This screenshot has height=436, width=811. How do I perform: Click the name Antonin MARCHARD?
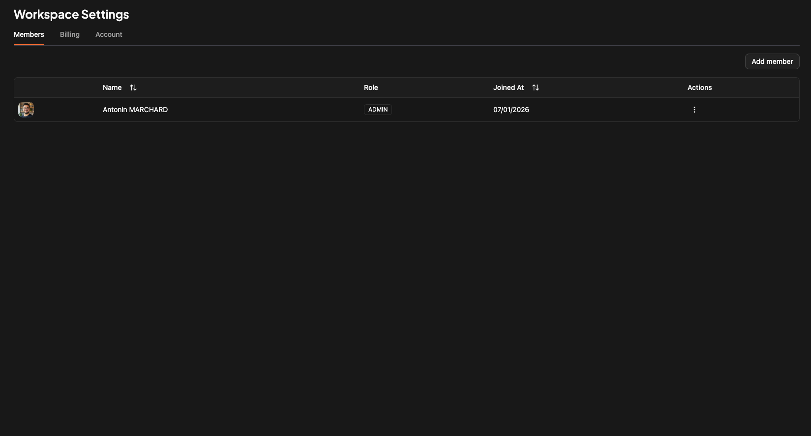135,110
